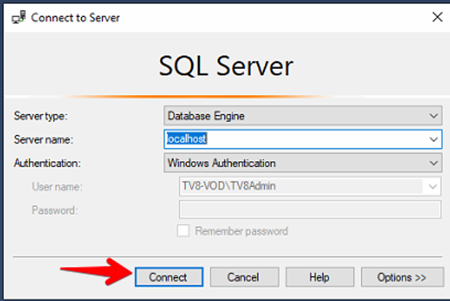Expand the Server name dropdown arrow
The image size is (450, 301).
point(434,139)
